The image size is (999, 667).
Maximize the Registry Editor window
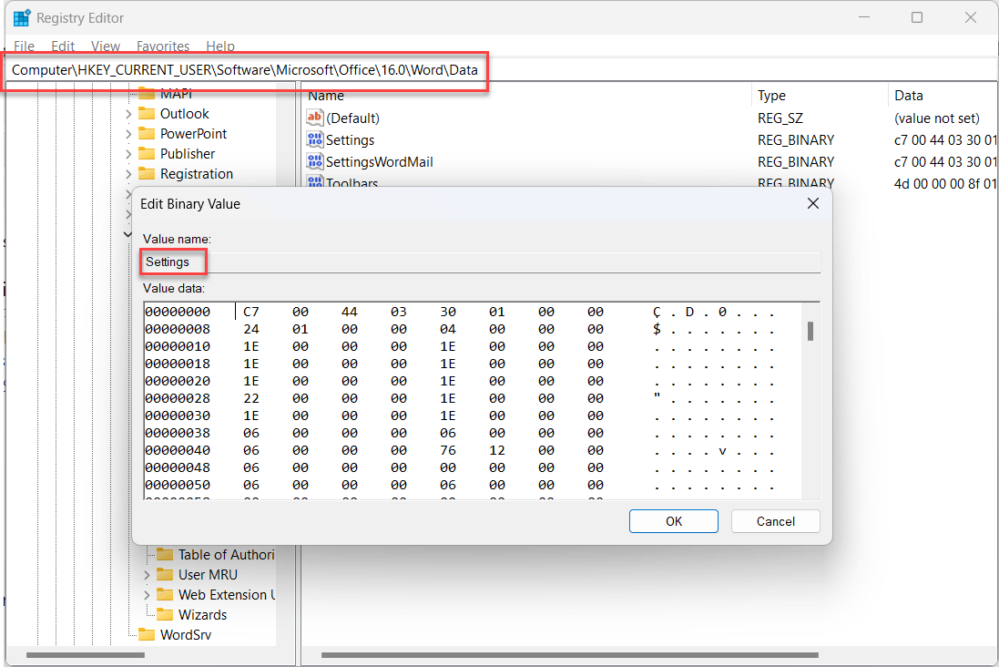(917, 17)
